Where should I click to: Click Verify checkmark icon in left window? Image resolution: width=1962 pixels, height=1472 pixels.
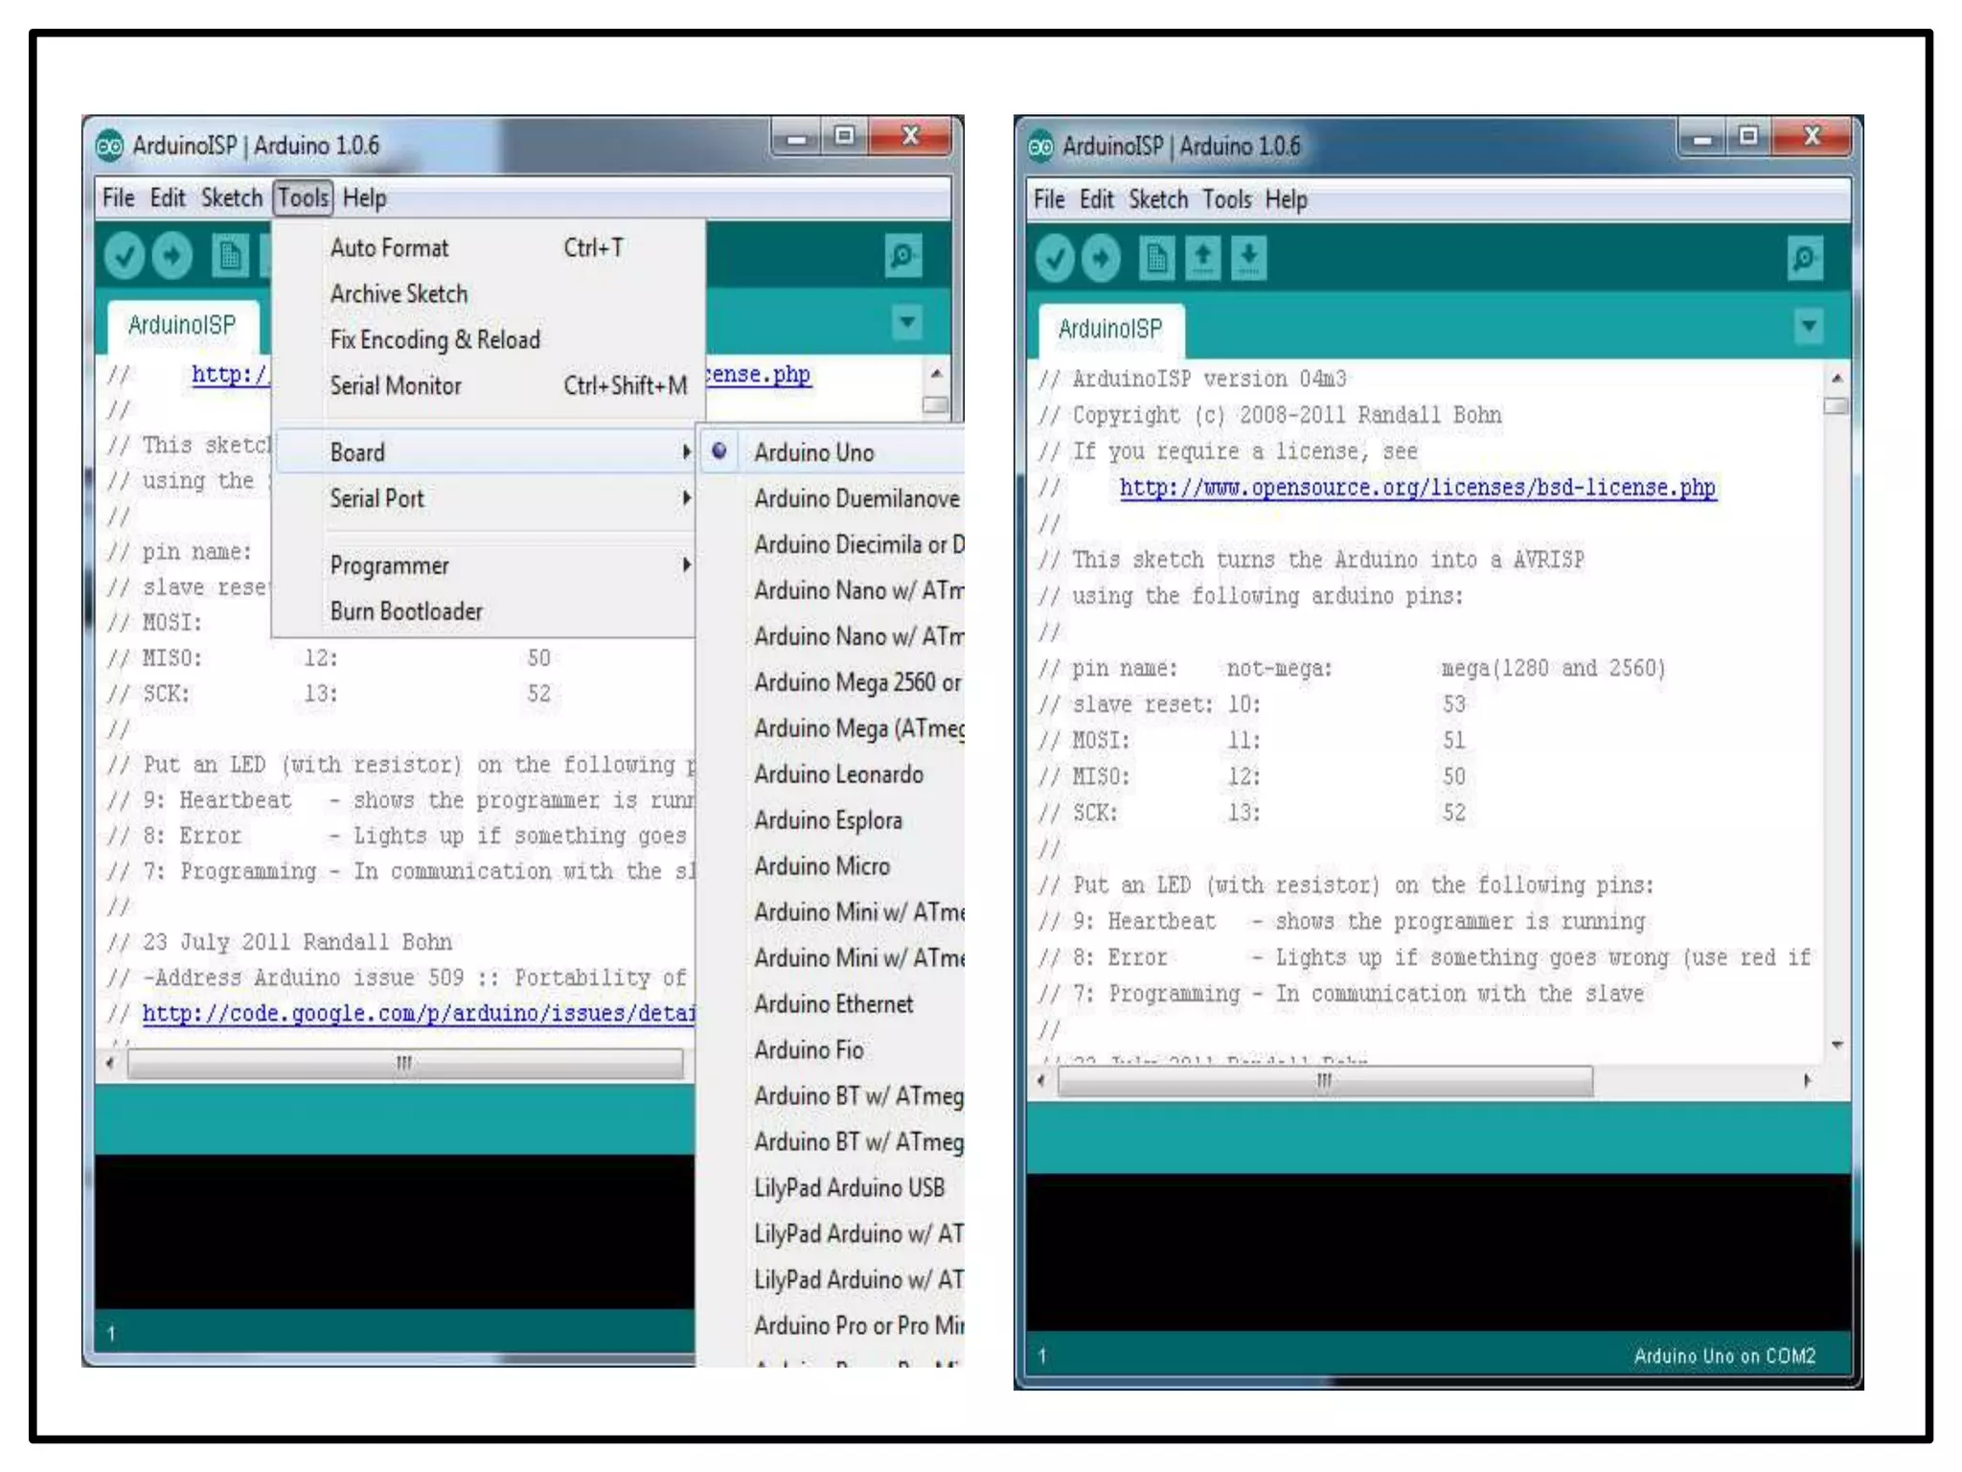[125, 256]
